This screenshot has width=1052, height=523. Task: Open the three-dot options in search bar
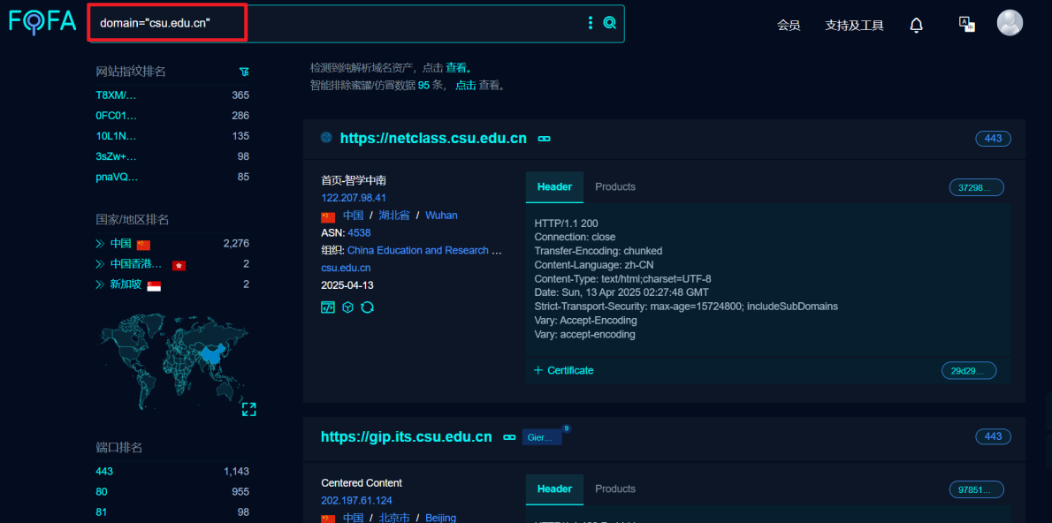pos(591,23)
